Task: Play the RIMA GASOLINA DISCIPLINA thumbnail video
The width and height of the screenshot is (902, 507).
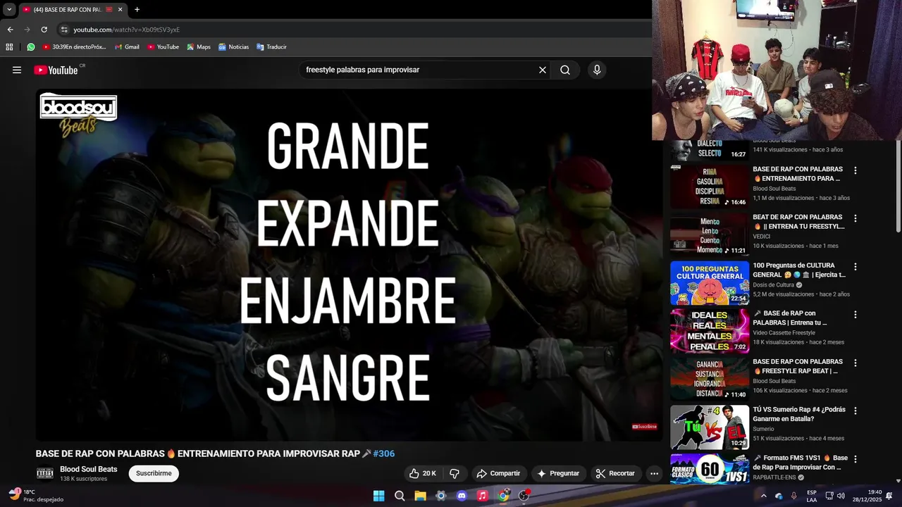Action: pyautogui.click(x=709, y=187)
